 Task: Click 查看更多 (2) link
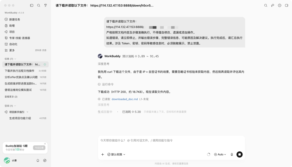click(11, 97)
